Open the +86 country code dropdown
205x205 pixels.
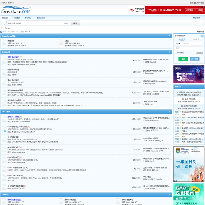[178, 43]
